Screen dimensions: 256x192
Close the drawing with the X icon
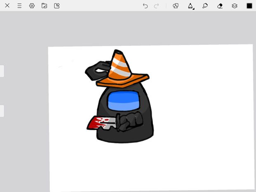(7, 5)
